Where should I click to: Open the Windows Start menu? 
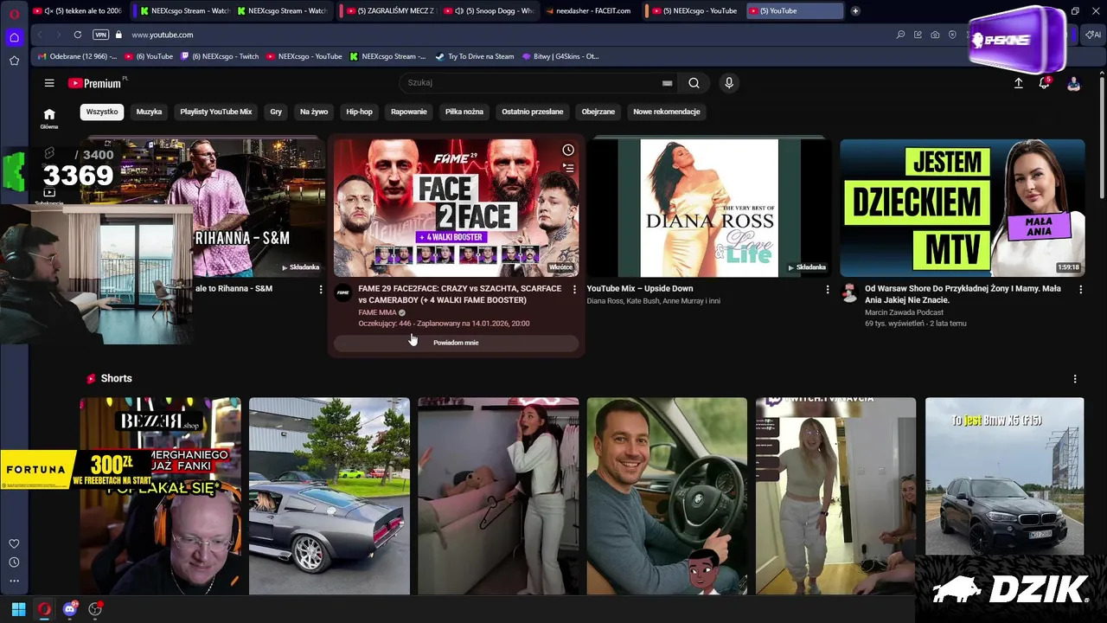18,609
